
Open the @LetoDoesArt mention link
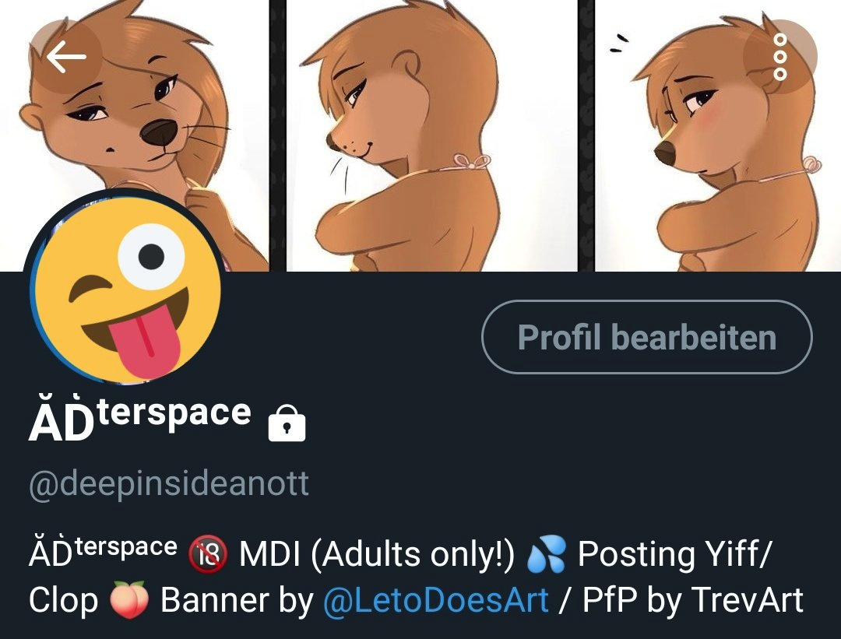point(435,600)
